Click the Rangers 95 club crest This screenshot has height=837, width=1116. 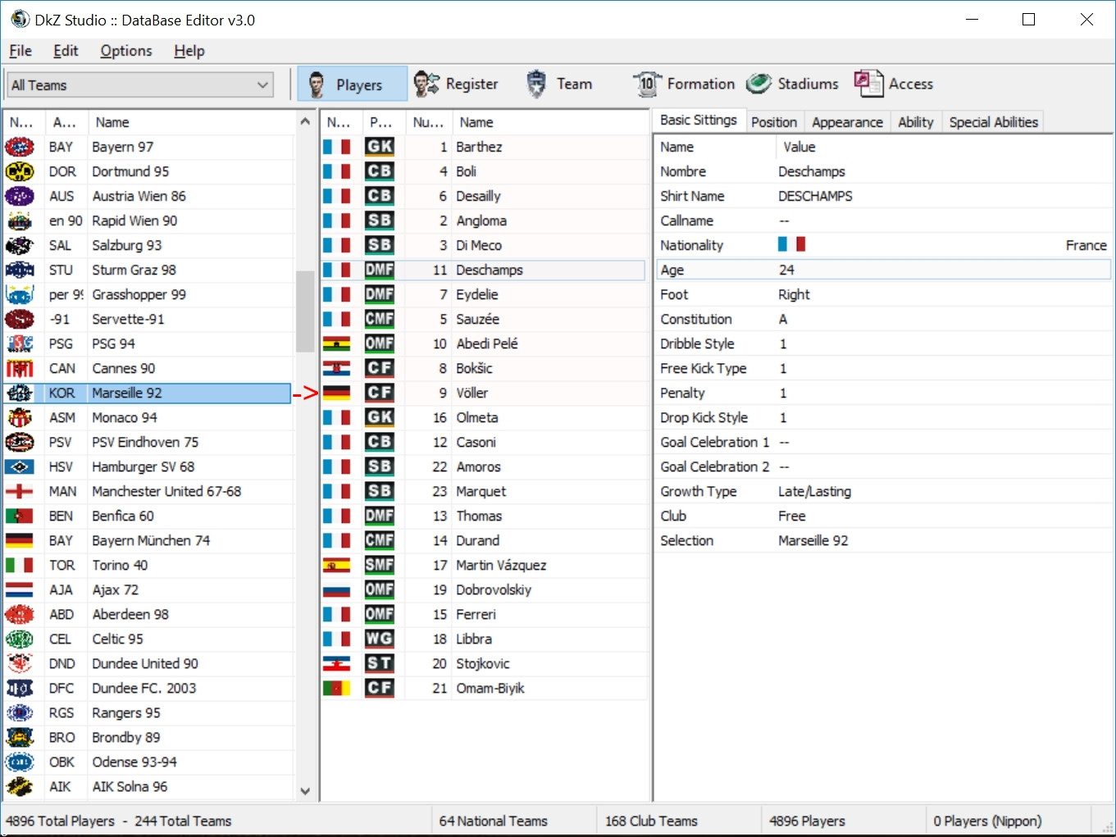20,712
